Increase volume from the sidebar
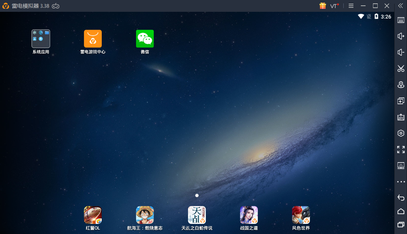The height and width of the screenshot is (234, 407). coord(401,36)
